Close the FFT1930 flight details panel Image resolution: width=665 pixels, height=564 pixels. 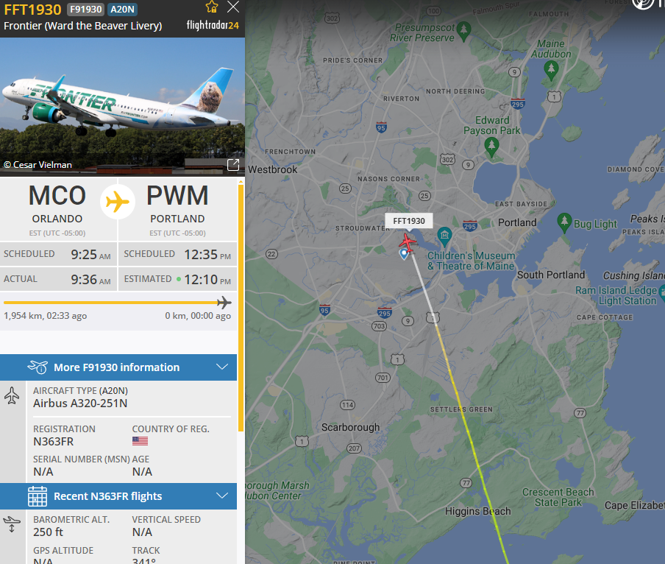click(233, 7)
